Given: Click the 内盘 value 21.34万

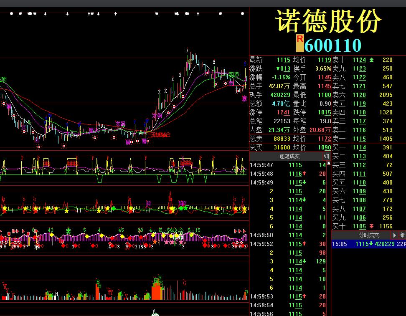Looking at the screenshot, I should pyautogui.click(x=279, y=130).
